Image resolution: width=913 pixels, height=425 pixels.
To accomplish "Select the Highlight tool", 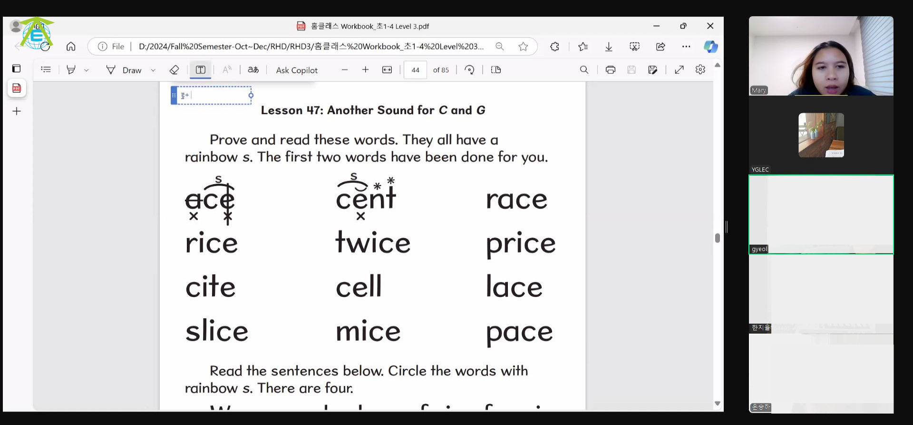I will point(71,70).
